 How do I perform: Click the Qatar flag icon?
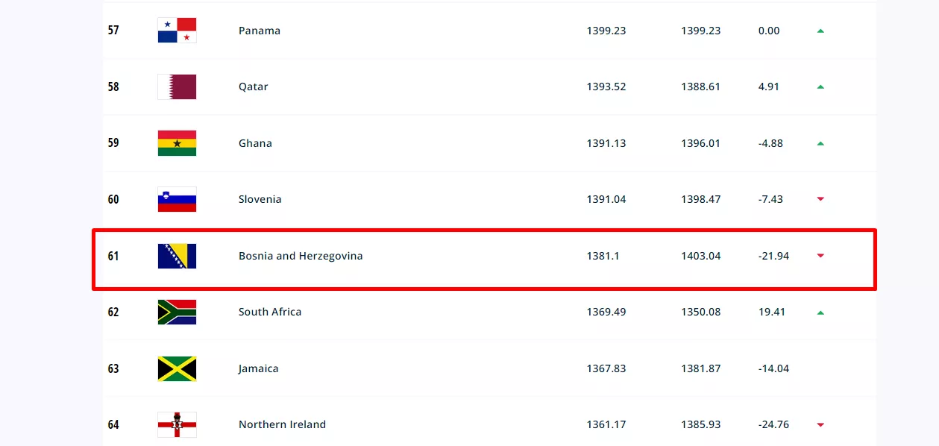tap(177, 87)
